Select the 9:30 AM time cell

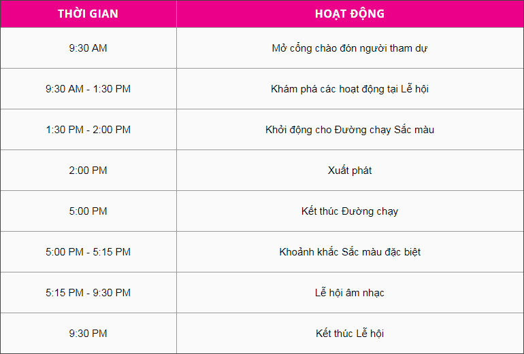tap(88, 48)
